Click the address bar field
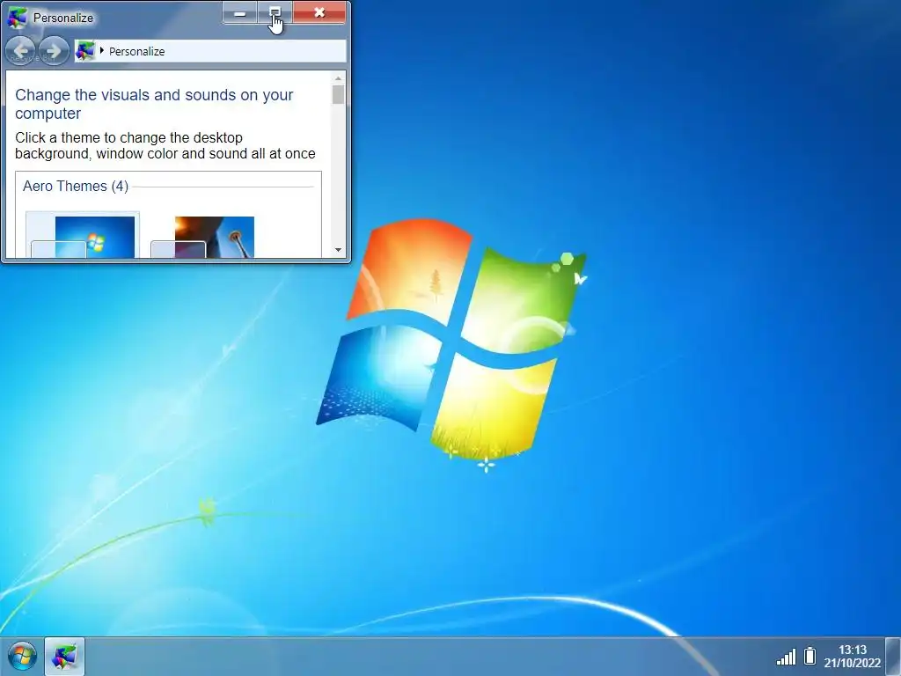Screen dimensions: 901x676 coord(210,51)
